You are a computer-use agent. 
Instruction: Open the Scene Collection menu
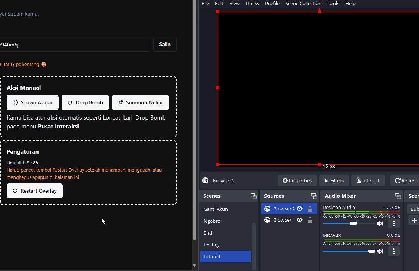click(x=303, y=3)
